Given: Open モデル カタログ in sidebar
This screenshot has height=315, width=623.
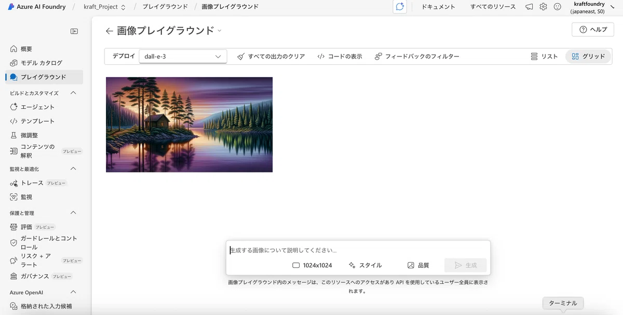Looking at the screenshot, I should (44, 63).
